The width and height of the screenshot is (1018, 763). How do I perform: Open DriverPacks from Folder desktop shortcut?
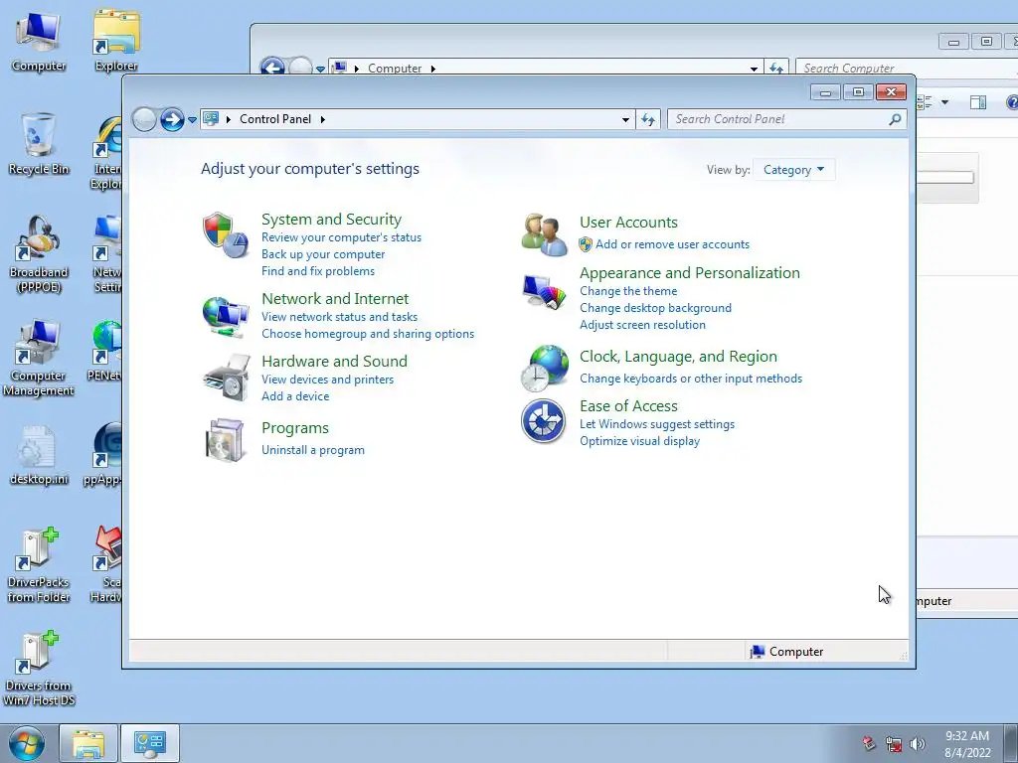point(39,564)
